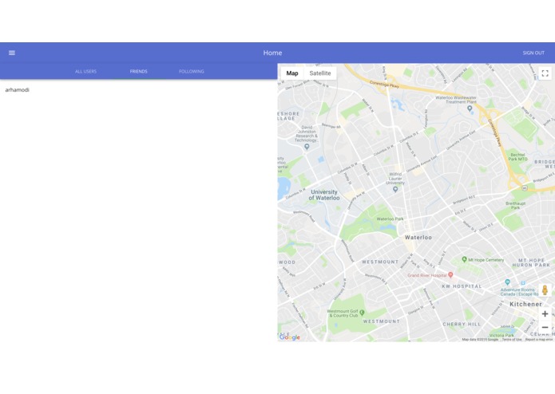
Task: Zoom in the map with plus button
Action: coord(545,313)
